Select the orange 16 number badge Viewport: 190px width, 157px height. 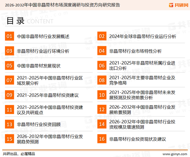point(102,139)
